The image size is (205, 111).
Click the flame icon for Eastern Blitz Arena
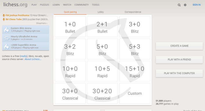point(6,29)
